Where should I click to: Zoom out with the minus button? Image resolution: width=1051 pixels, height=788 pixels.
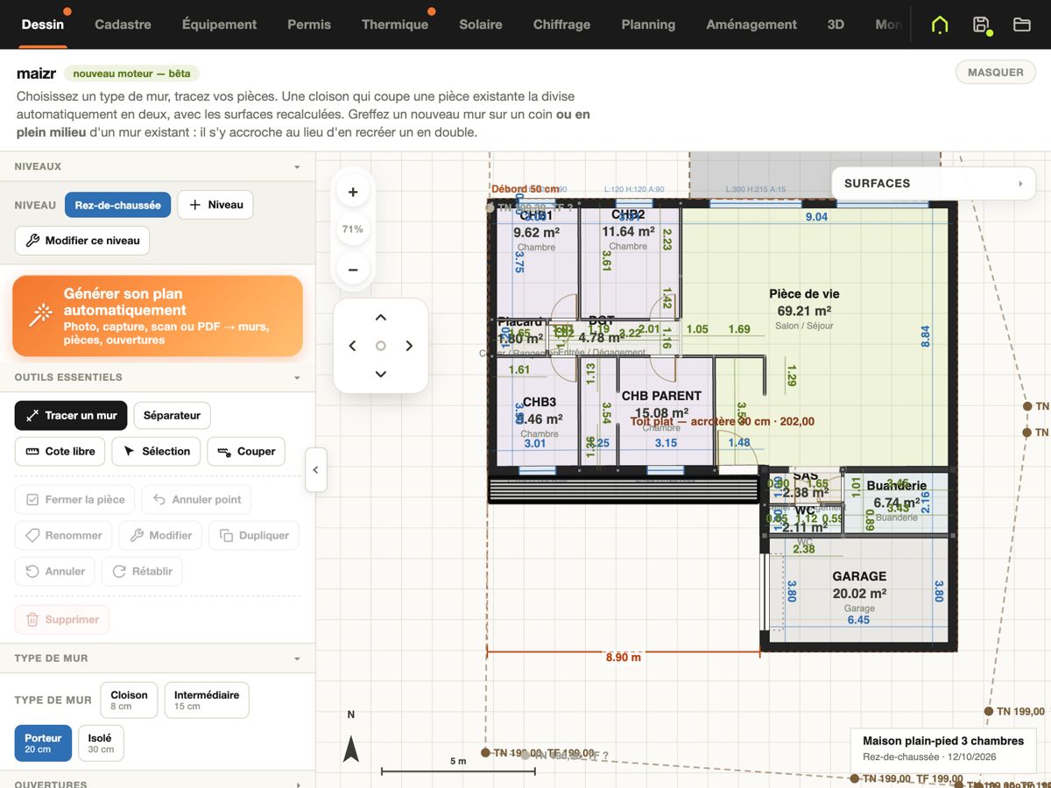(x=353, y=270)
